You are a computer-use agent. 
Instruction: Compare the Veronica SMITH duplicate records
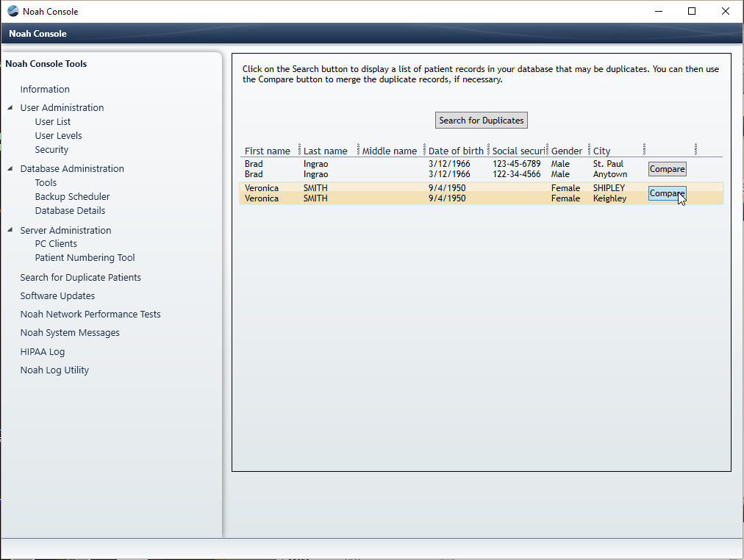click(x=667, y=193)
